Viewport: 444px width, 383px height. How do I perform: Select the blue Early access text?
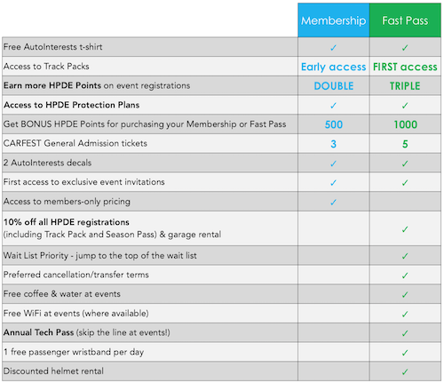(334, 67)
